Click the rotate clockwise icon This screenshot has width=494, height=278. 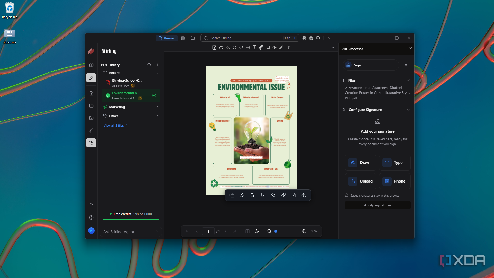tap(241, 47)
